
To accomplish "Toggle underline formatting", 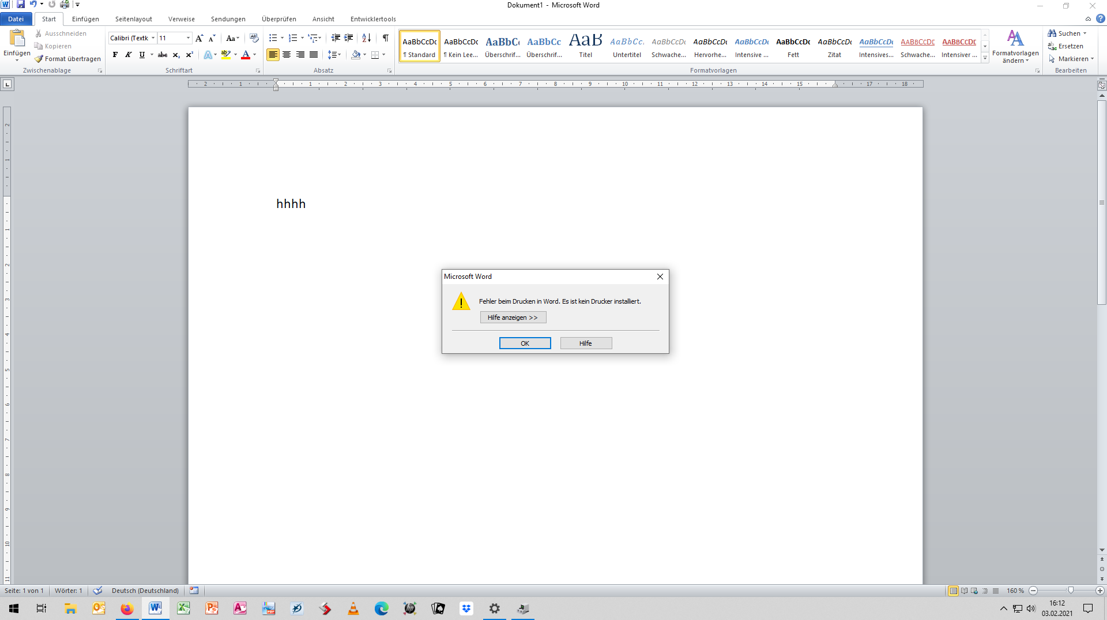I will (x=142, y=55).
